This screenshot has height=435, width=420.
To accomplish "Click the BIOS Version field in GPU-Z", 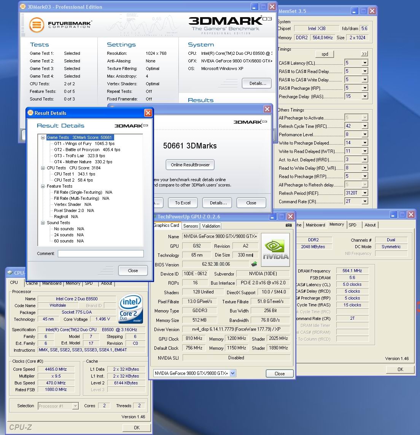I will pos(216,264).
